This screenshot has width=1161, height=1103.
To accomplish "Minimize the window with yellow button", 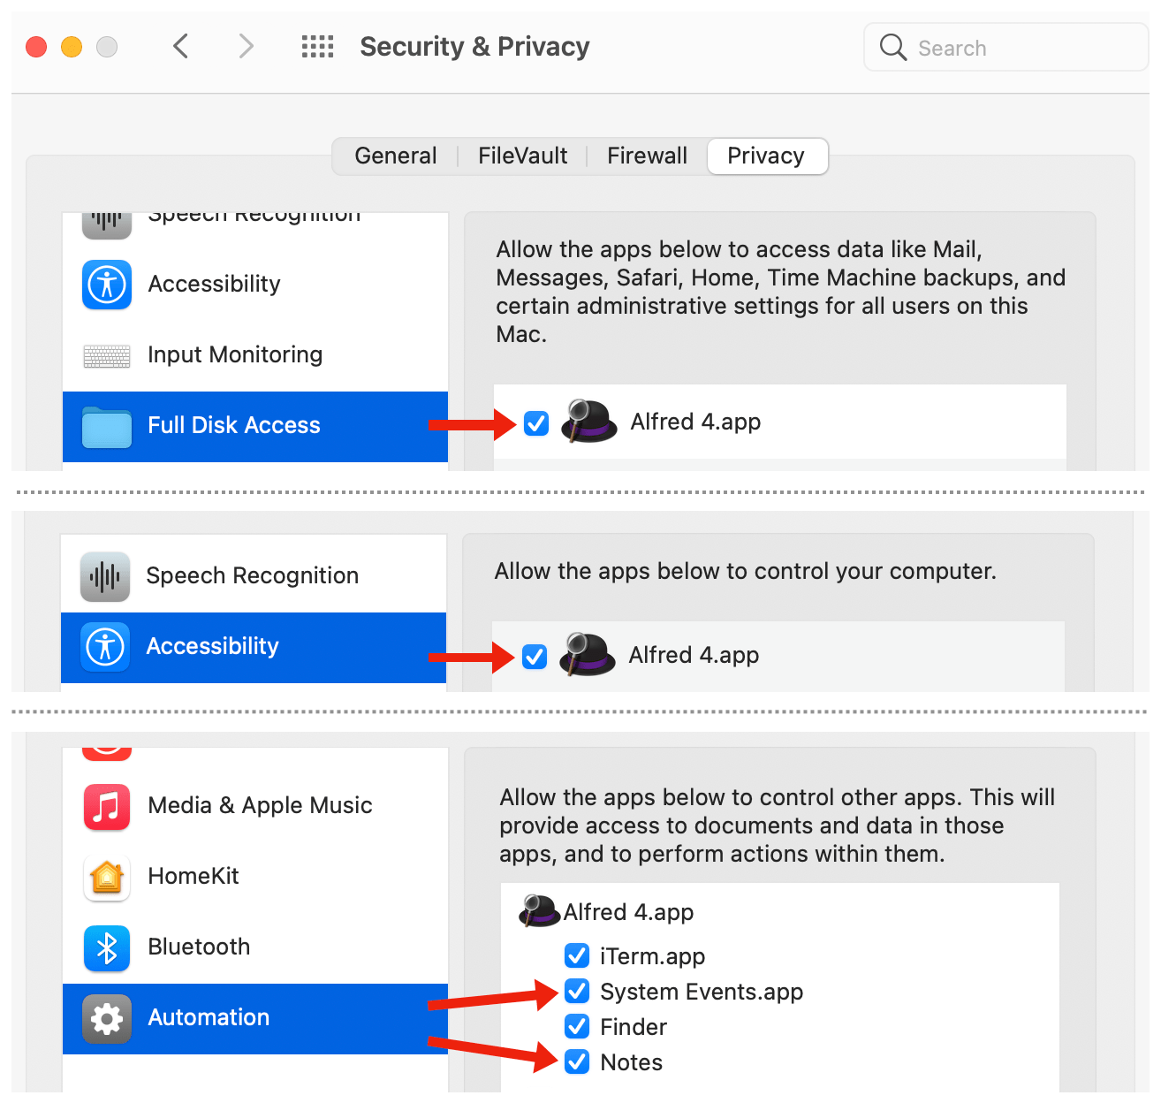I will point(72,47).
